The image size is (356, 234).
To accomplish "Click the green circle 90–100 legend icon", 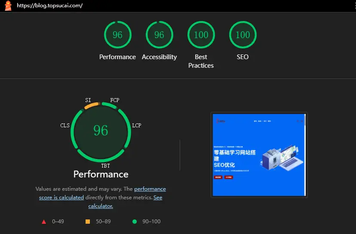I will [135, 222].
